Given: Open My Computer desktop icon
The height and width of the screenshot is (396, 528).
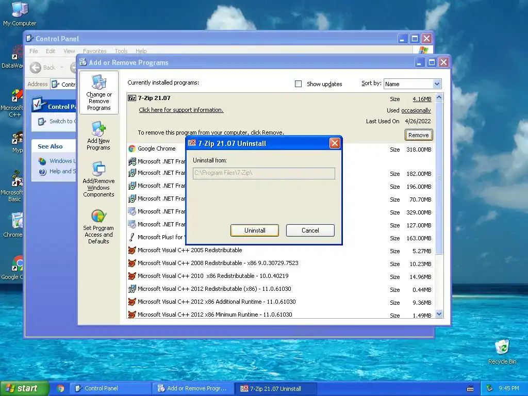Looking at the screenshot, I should pyautogui.click(x=20, y=14).
